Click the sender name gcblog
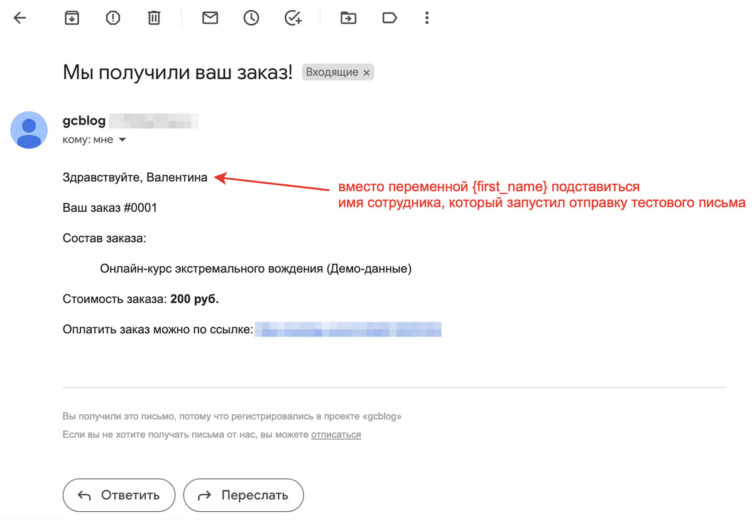The image size is (754, 520). 84,121
